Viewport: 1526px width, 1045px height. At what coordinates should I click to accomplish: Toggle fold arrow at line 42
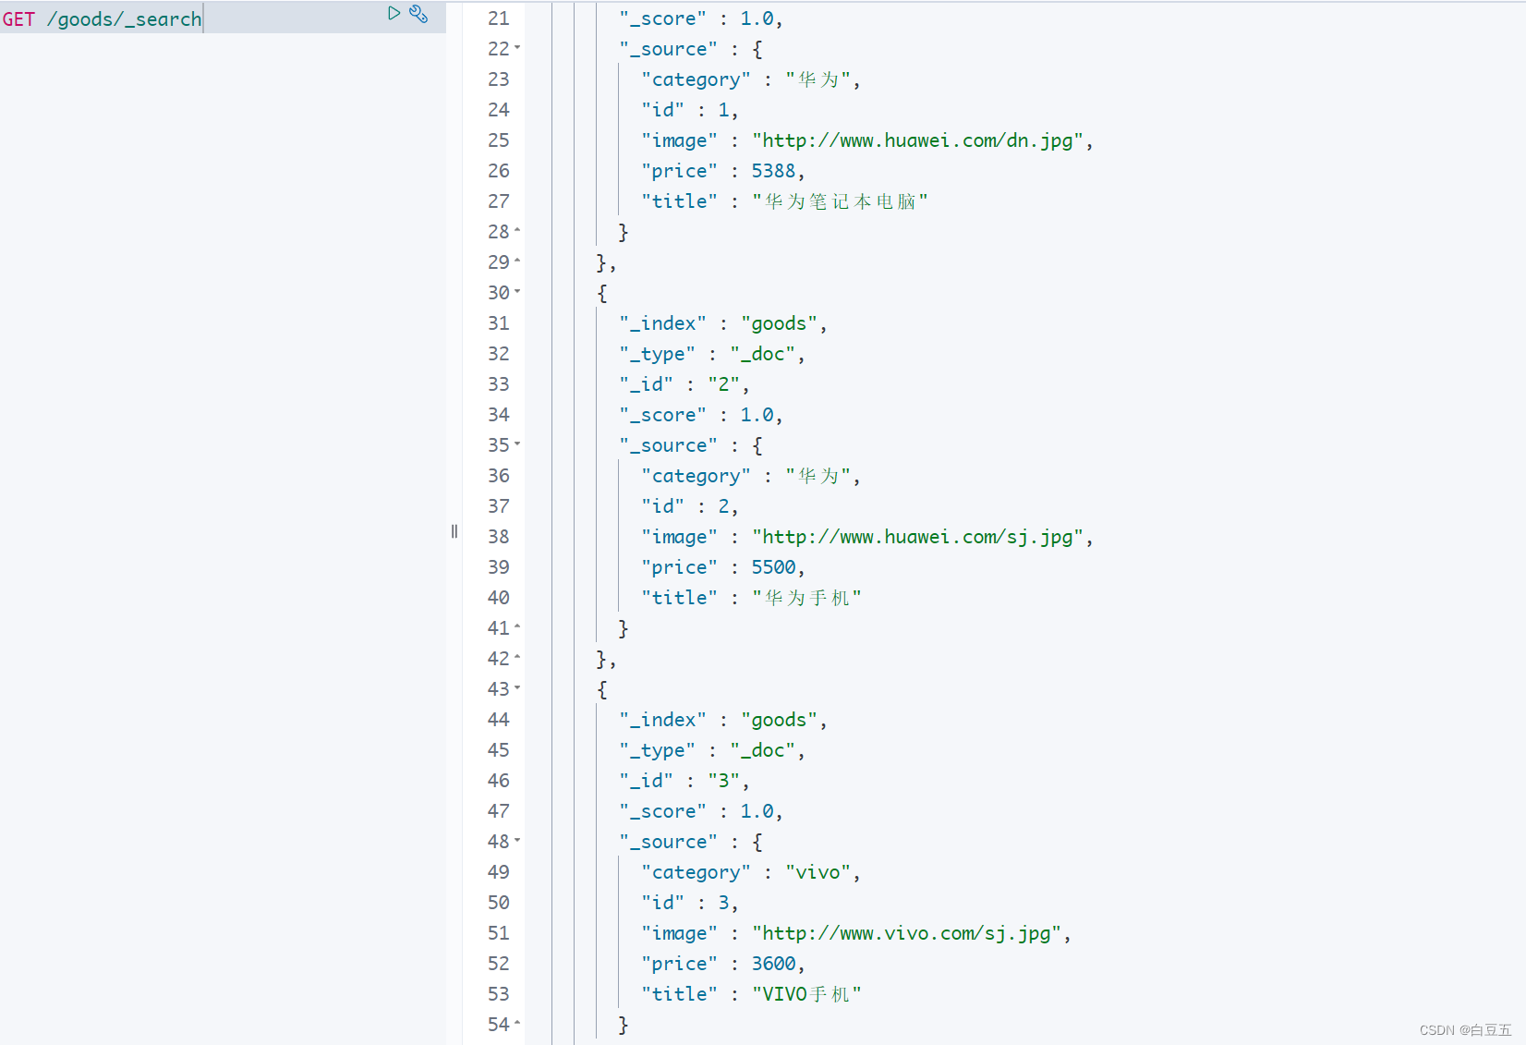pyautogui.click(x=517, y=658)
